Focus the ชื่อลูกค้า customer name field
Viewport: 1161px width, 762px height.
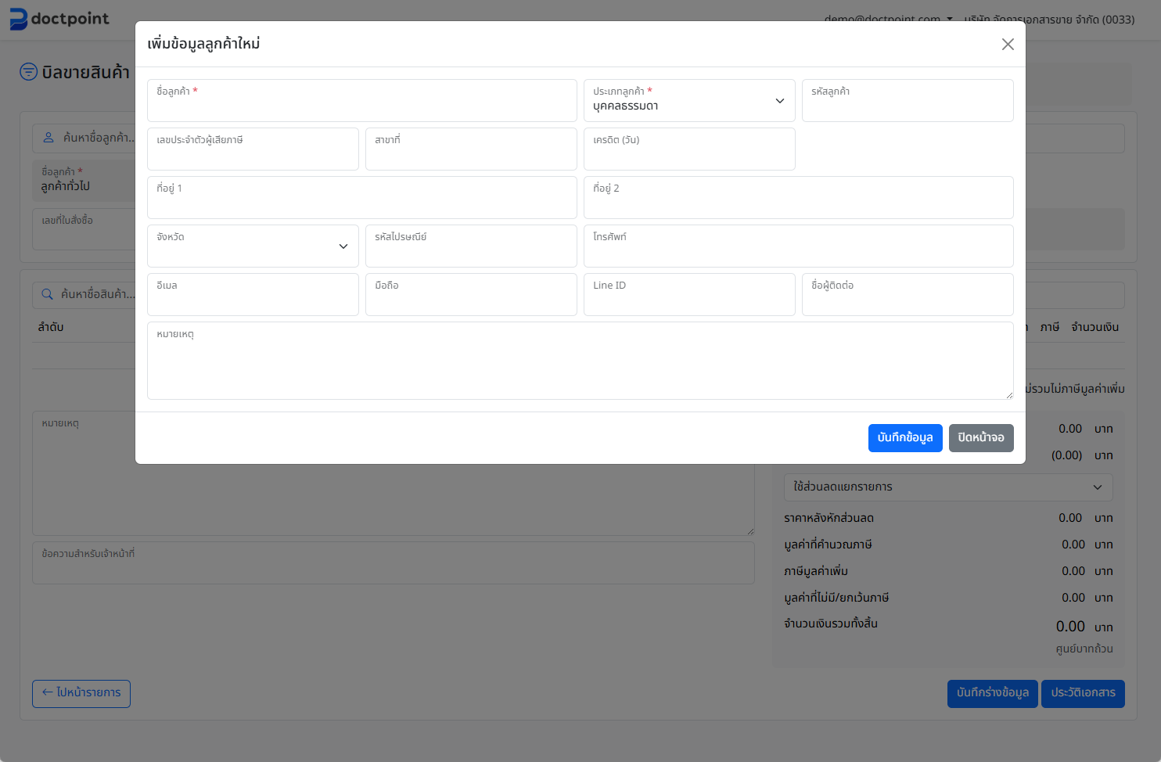point(361,105)
